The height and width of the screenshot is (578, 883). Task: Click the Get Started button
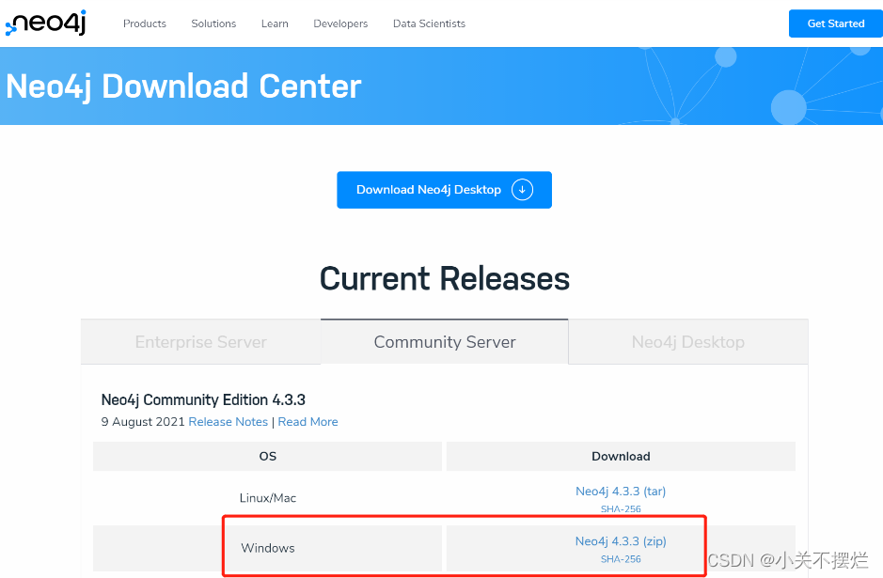click(836, 23)
